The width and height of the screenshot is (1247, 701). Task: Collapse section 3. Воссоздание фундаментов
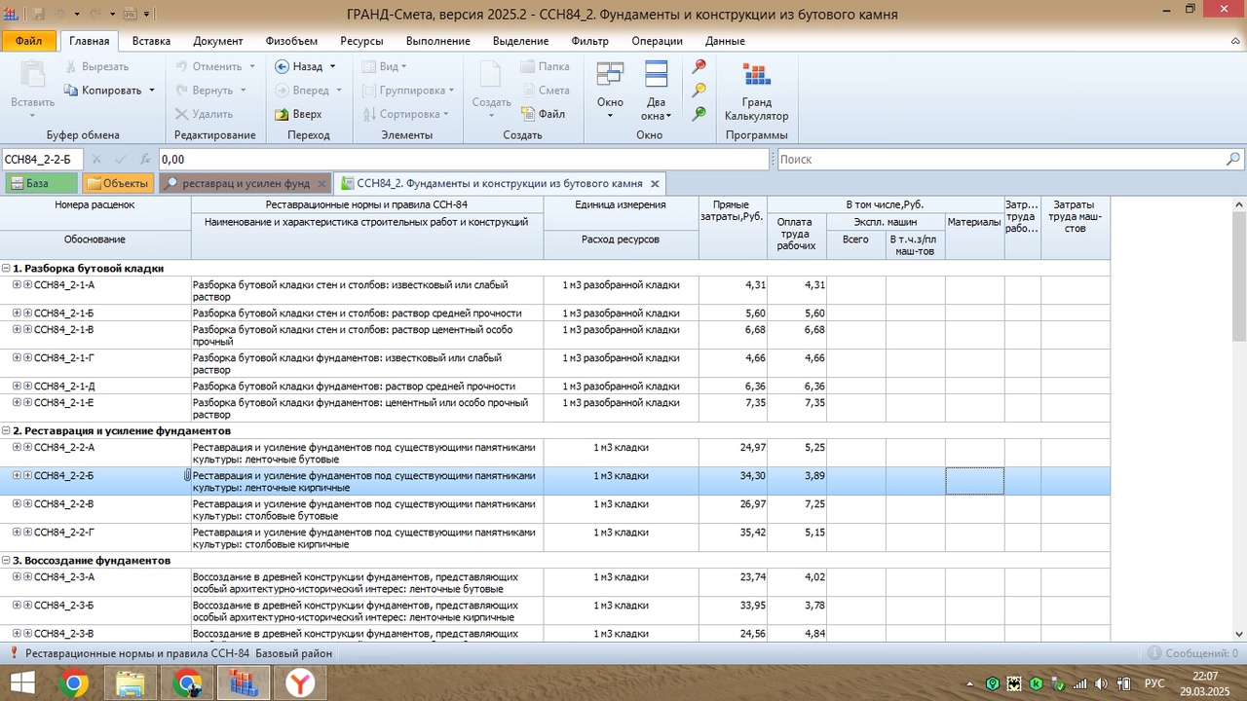point(6,561)
